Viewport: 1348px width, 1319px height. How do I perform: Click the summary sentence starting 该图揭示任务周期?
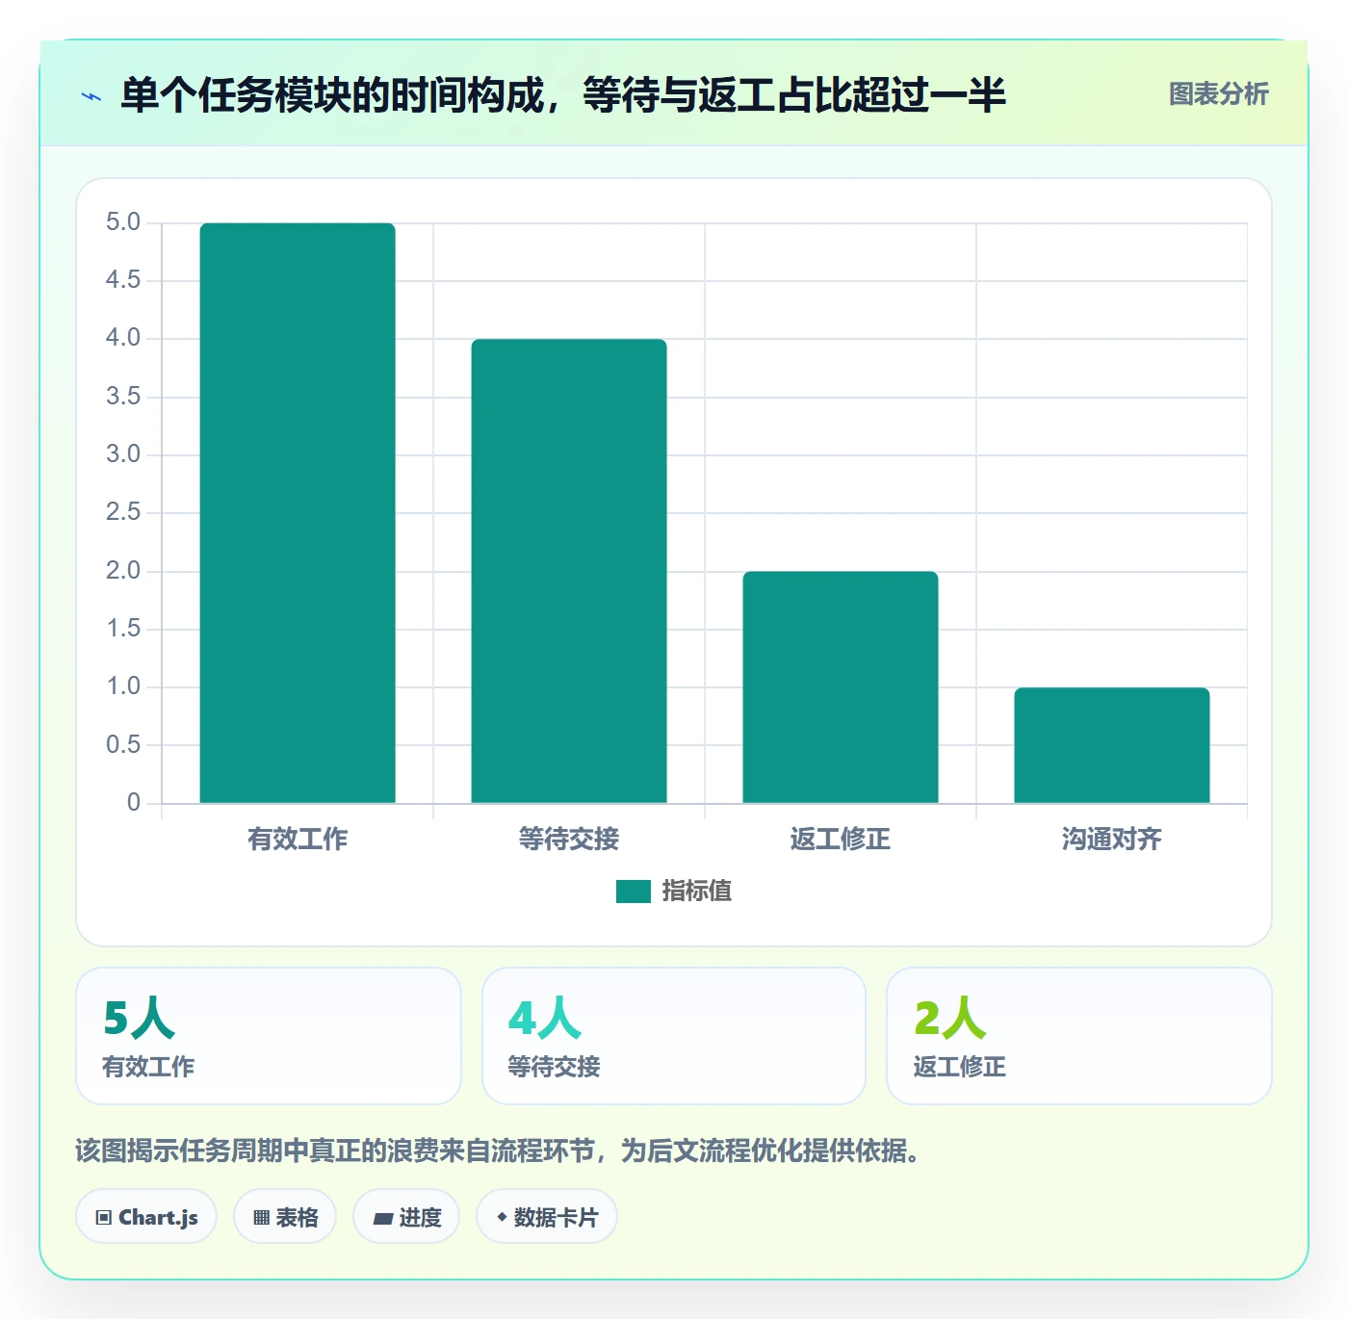click(x=497, y=1151)
